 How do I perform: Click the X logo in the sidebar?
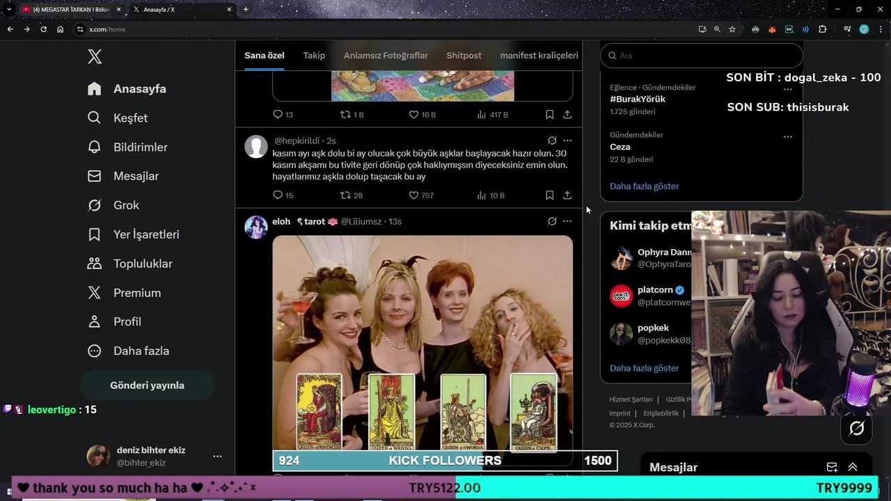pyautogui.click(x=95, y=56)
